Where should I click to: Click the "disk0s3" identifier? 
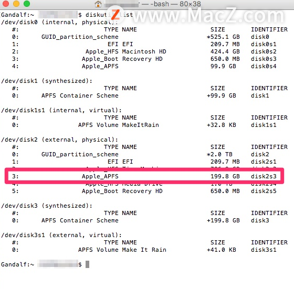coord(264,59)
